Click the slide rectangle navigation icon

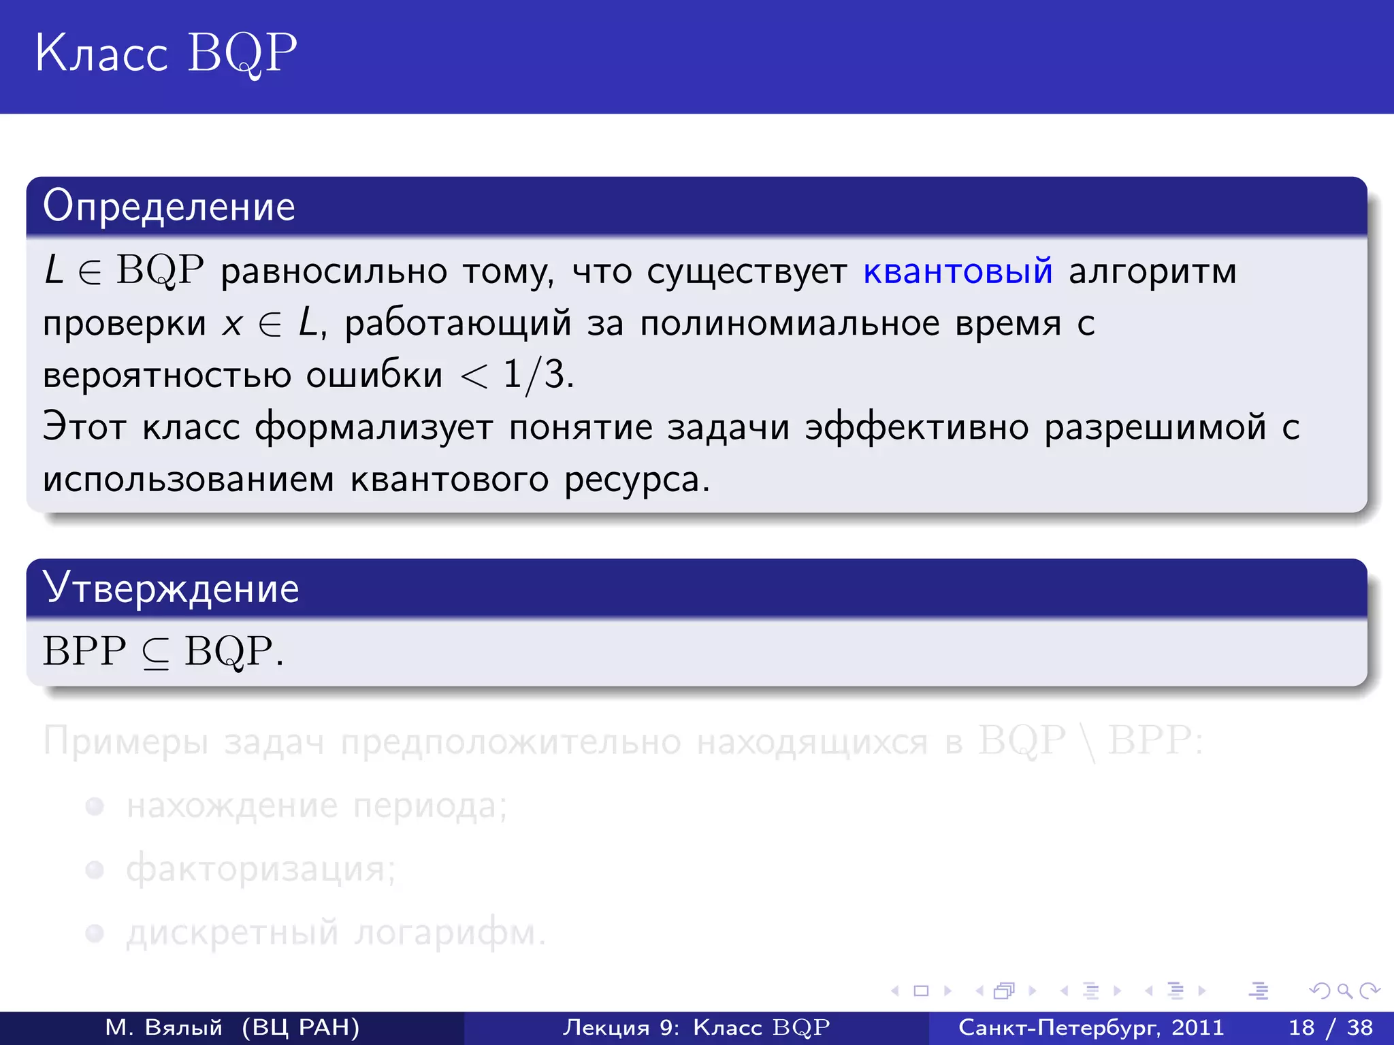tap(921, 991)
